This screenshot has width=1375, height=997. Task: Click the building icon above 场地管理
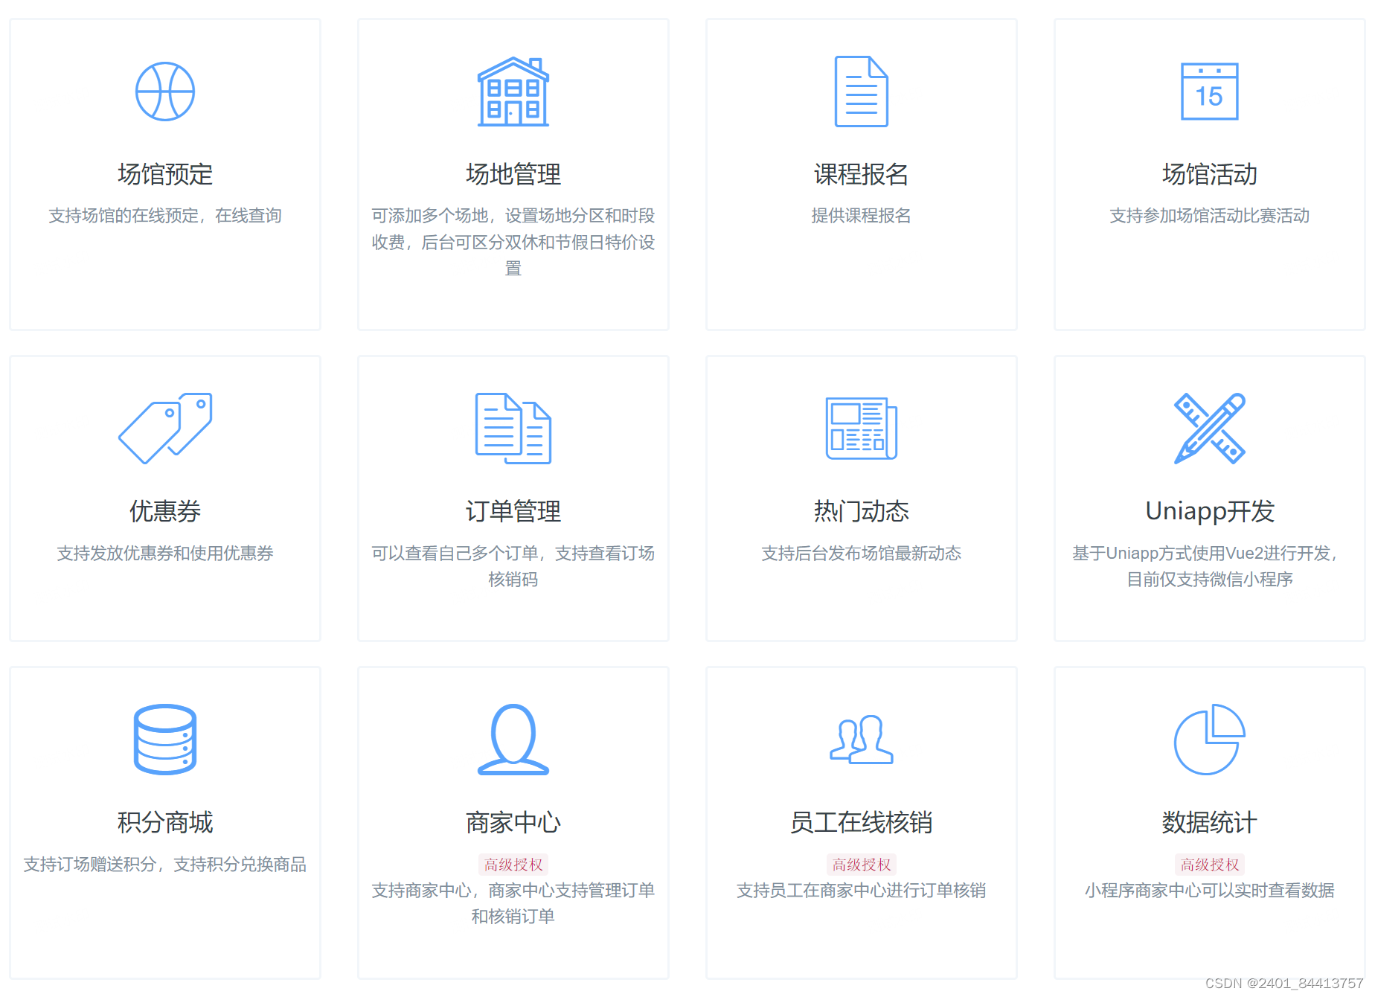tap(513, 92)
